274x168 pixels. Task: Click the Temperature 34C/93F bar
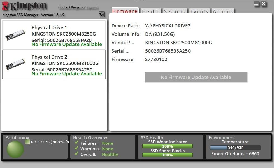pyautogui.click(x=235, y=148)
